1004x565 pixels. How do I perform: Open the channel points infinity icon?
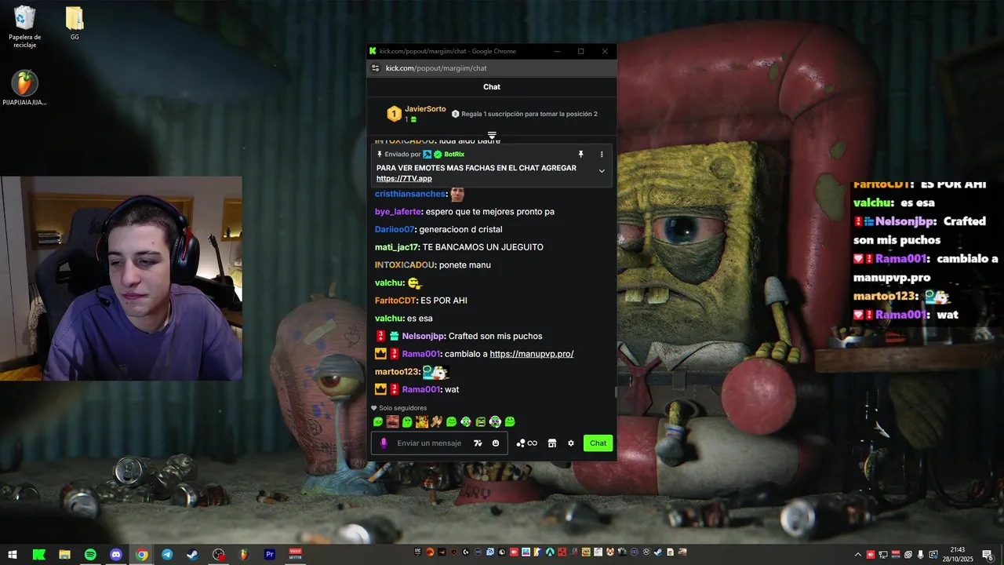pos(527,443)
